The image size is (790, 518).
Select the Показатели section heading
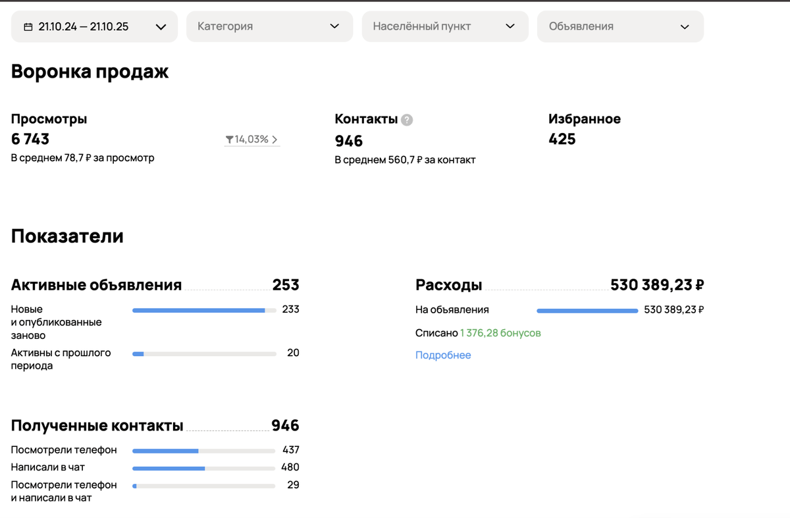point(67,236)
